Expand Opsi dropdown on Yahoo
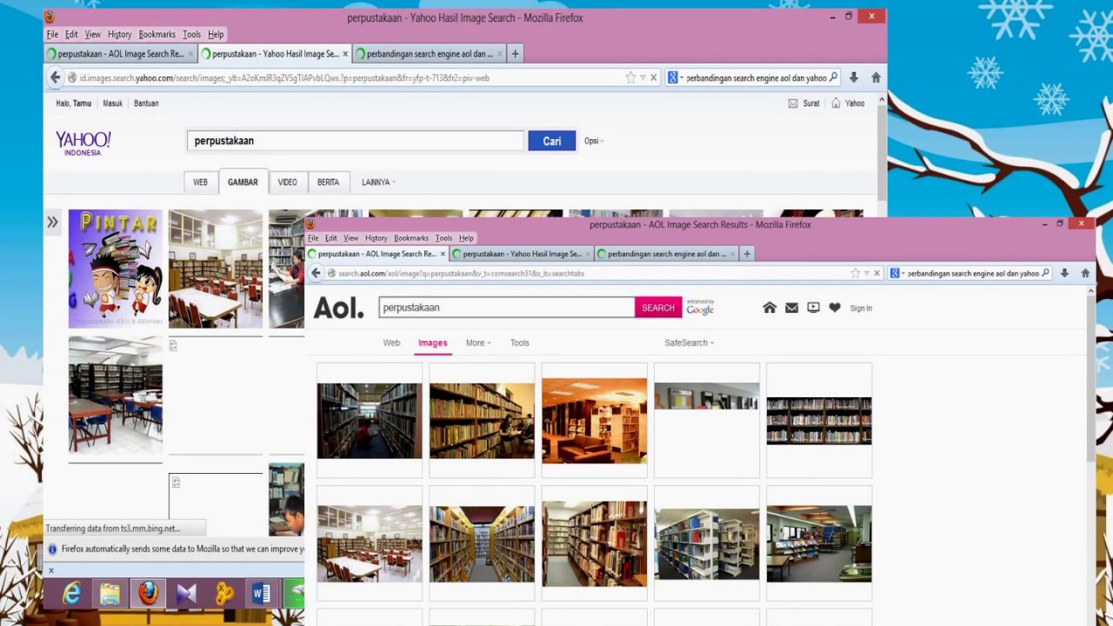Viewport: 1113px width, 626px height. pyautogui.click(x=594, y=141)
